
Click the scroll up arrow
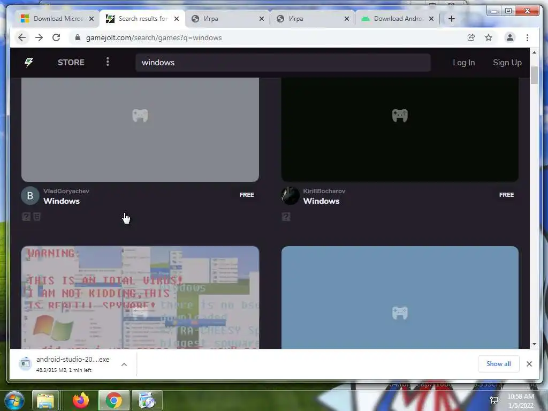pyautogui.click(x=534, y=52)
